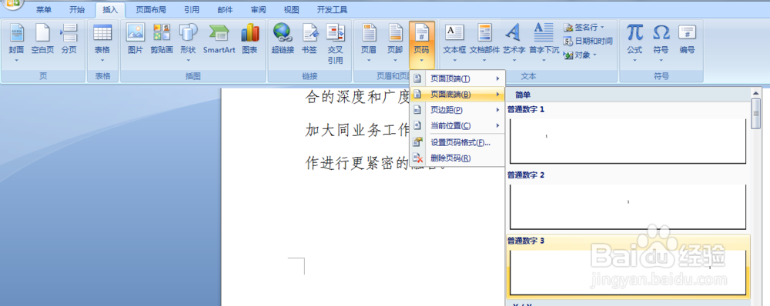
Task: Open the header (页眉) gallery
Action: click(369, 43)
